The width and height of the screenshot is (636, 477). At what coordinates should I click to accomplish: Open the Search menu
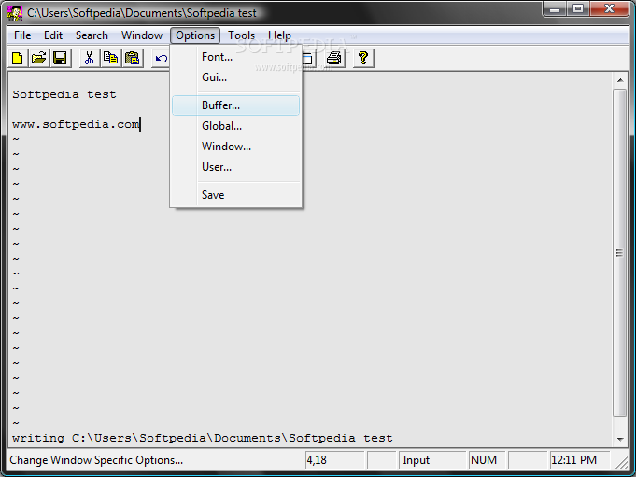(x=92, y=35)
